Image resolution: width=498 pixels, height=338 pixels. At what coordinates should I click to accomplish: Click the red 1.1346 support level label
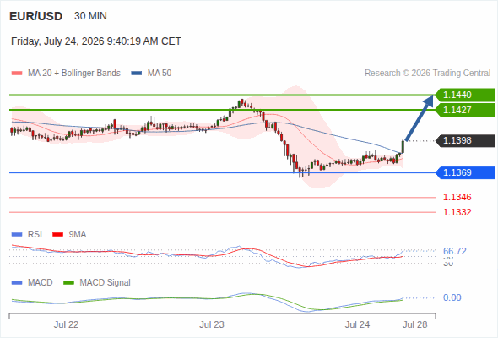457,197
